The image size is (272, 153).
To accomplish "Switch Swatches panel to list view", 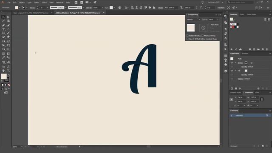I will (x=265, y=20).
